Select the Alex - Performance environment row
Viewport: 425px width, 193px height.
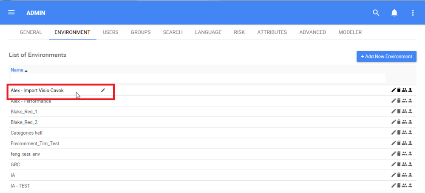[x=31, y=102]
